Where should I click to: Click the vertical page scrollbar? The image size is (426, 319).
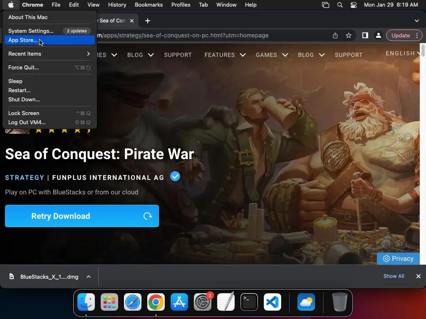(x=423, y=50)
